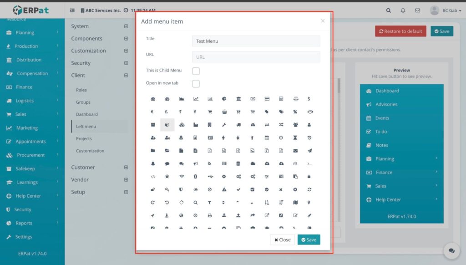
Task: Choose the hourglass icon
Action: tap(295, 138)
